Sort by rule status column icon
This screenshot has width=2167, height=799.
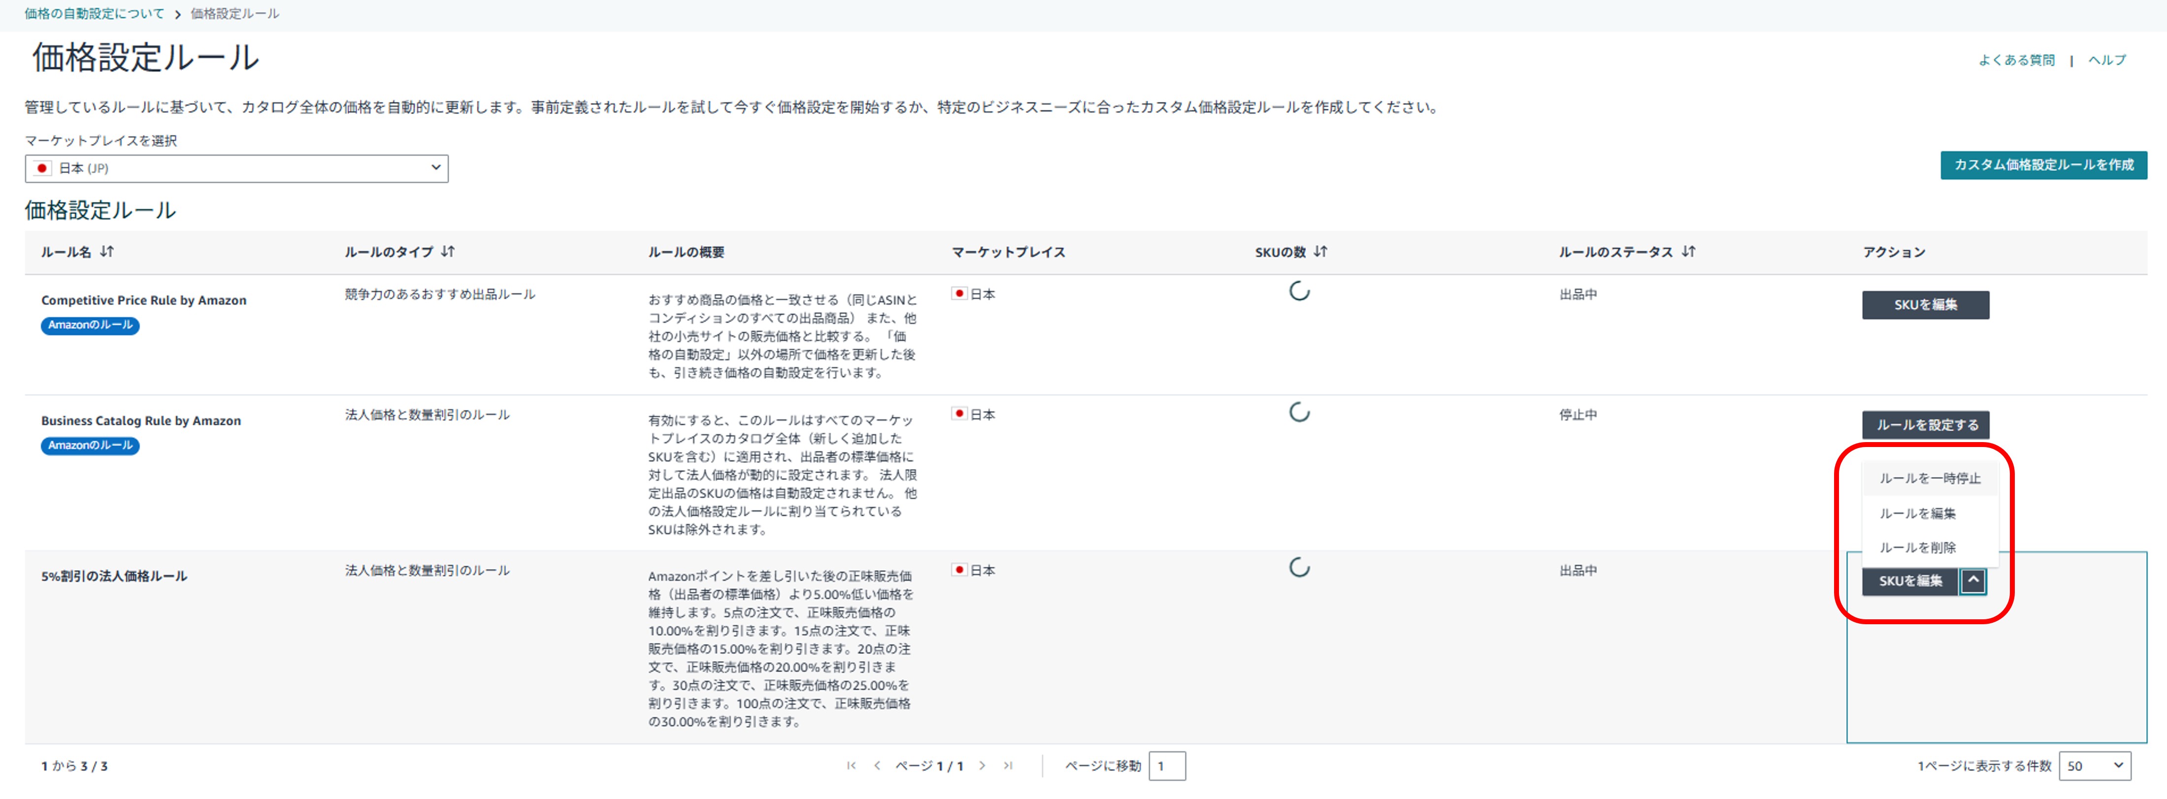pyautogui.click(x=1688, y=252)
